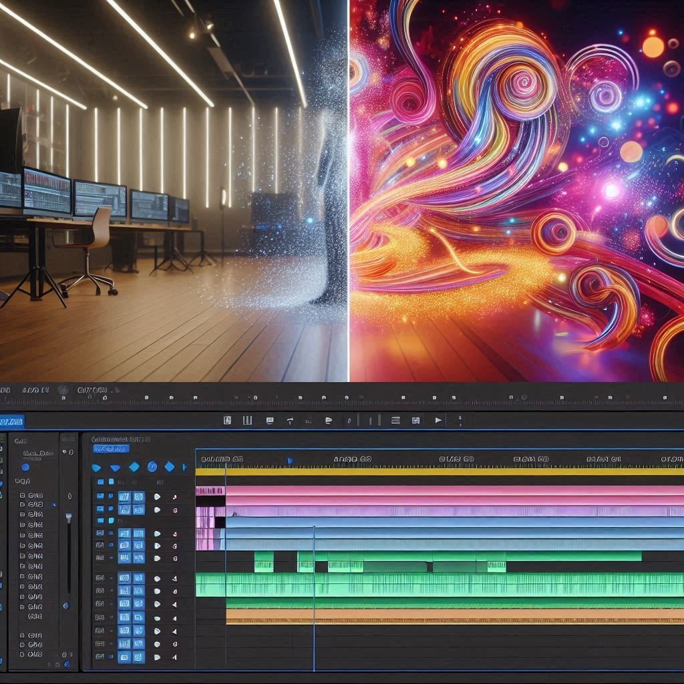684x684 pixels.
Task: Click the play button in the transport toolbar
Action: [438, 420]
